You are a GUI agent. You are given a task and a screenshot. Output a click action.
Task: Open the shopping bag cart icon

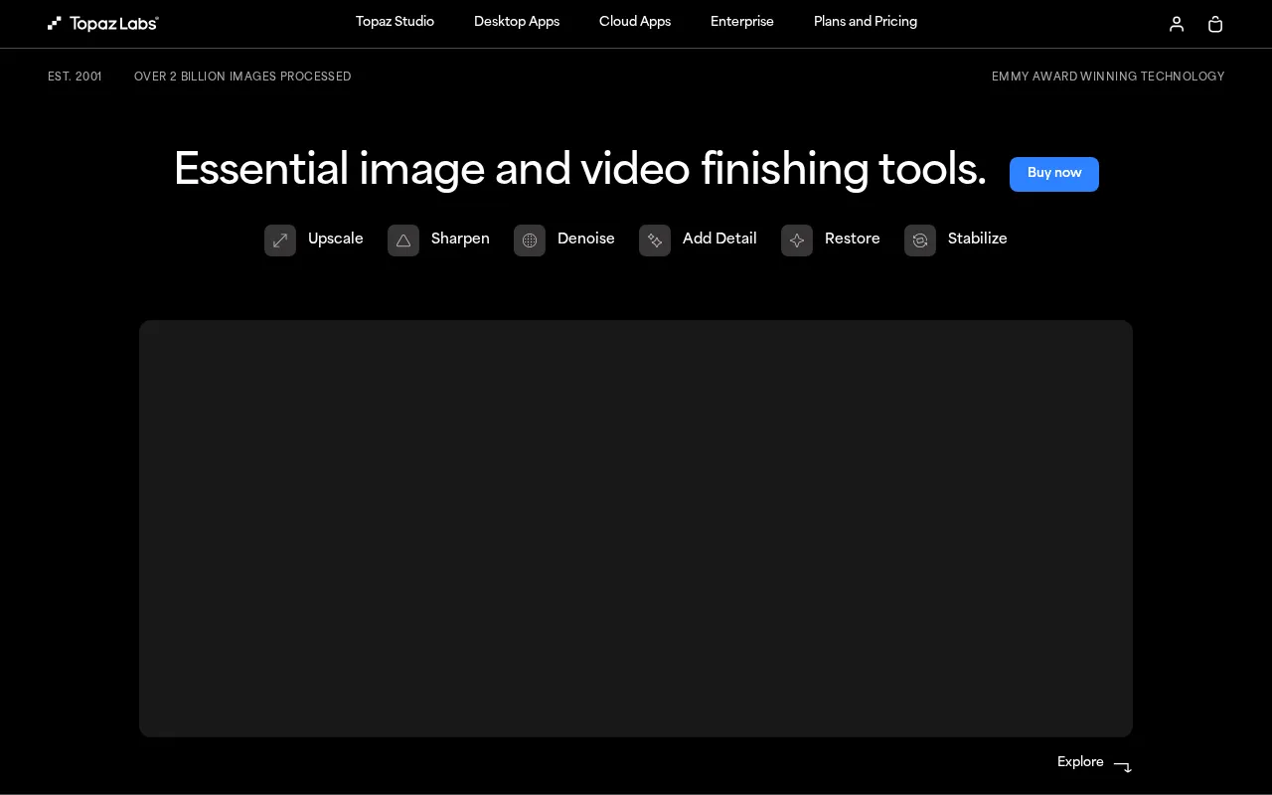[1214, 24]
